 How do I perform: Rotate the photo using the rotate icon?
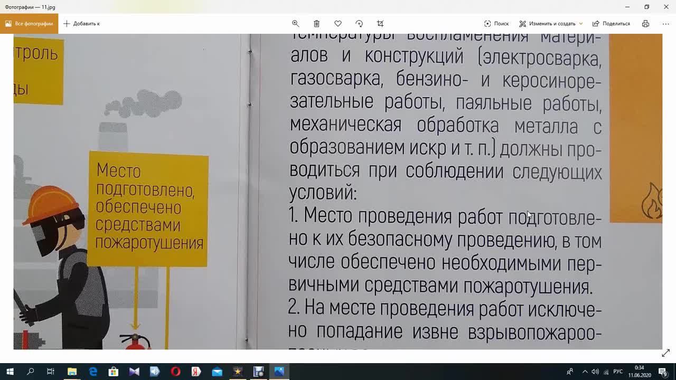(359, 24)
